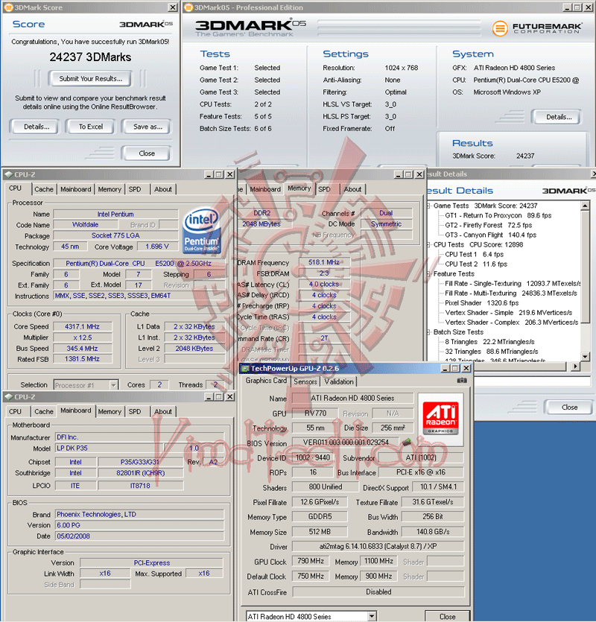
Task: Select Graphics Card tab in GPU-Z
Action: pyautogui.click(x=266, y=381)
